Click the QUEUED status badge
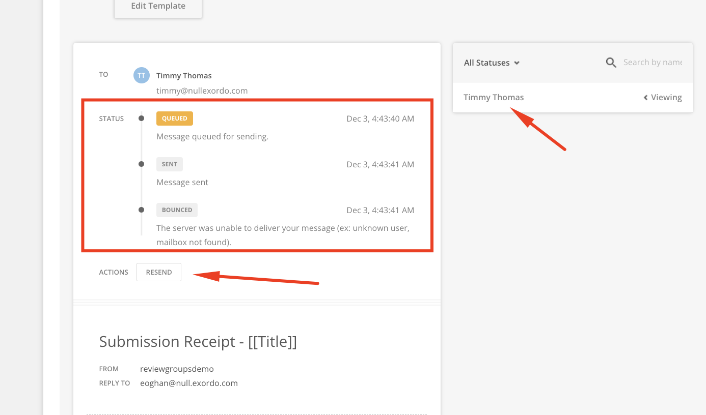Image resolution: width=706 pixels, height=415 pixels. point(175,118)
